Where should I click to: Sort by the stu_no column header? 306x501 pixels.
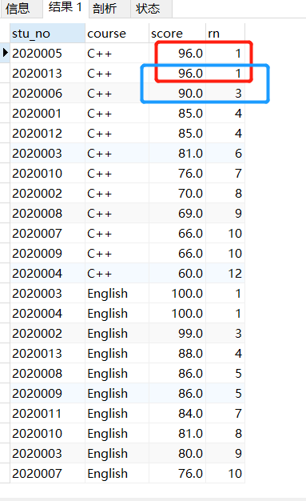48,34
